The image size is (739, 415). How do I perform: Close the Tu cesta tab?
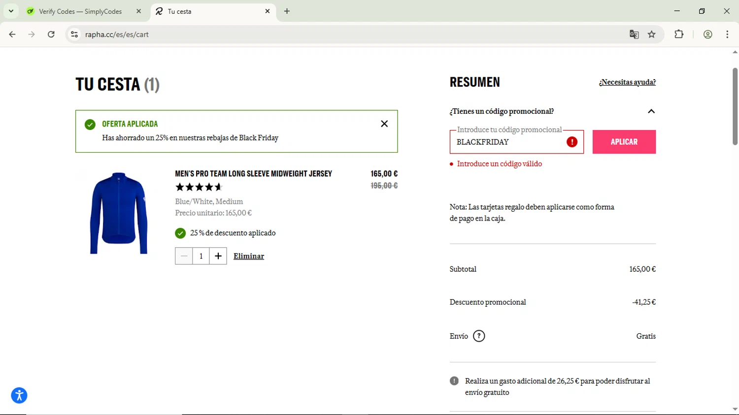tap(268, 11)
